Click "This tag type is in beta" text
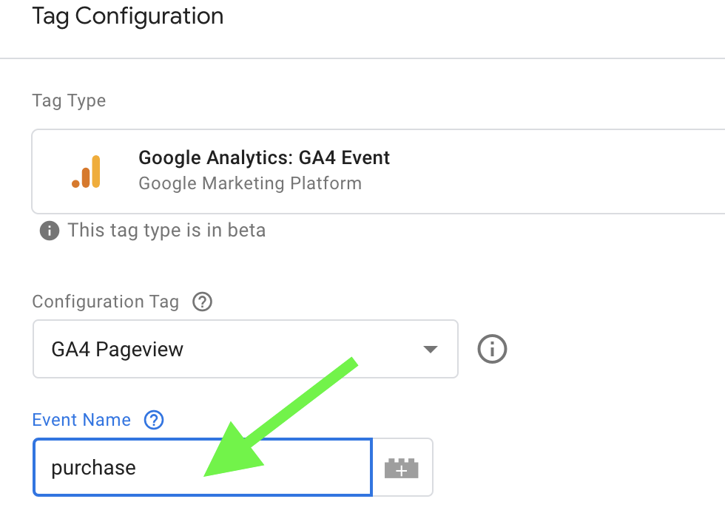Screen dimensions: 725x513 click(x=166, y=231)
